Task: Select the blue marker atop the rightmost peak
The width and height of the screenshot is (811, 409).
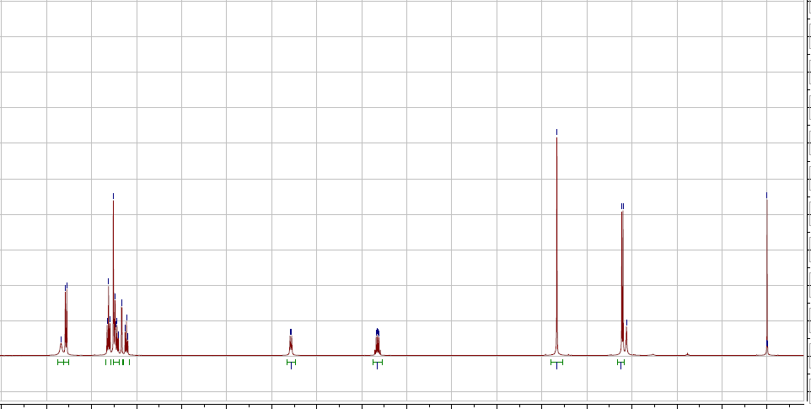Action: pos(767,195)
